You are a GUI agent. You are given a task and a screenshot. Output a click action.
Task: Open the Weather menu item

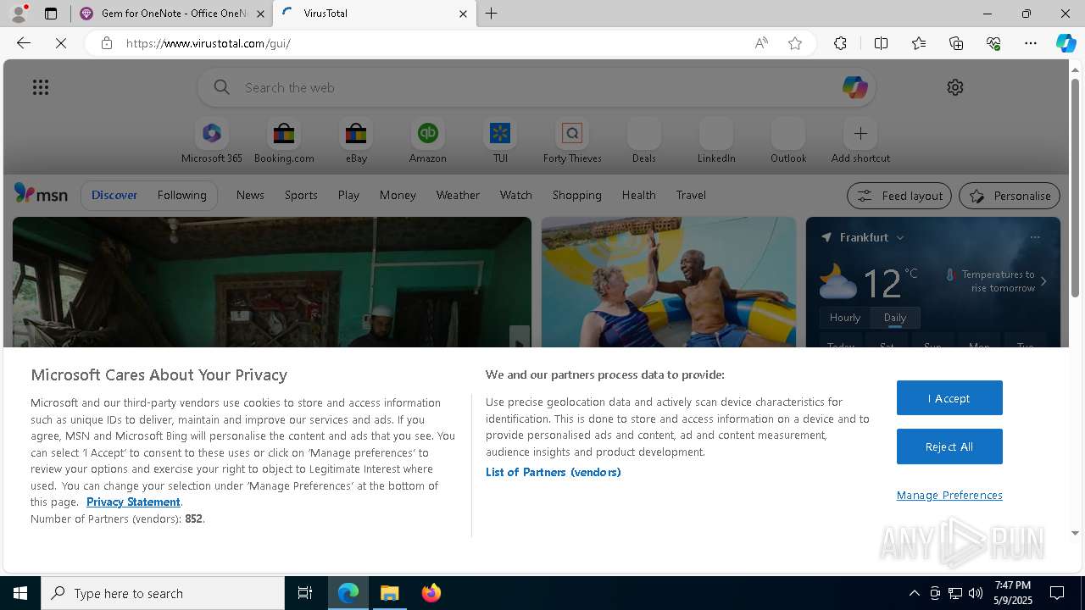[x=458, y=195]
